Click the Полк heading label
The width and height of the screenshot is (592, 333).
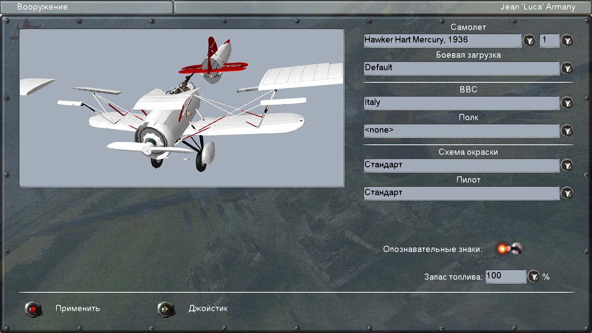(469, 117)
